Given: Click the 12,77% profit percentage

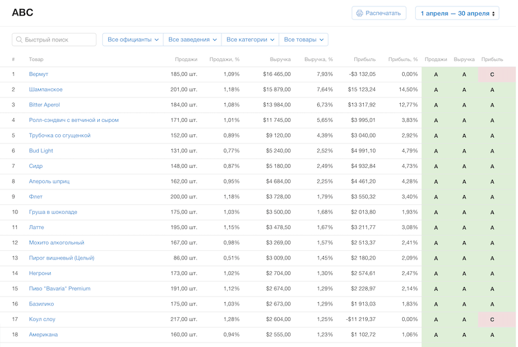Looking at the screenshot, I should pyautogui.click(x=408, y=104).
